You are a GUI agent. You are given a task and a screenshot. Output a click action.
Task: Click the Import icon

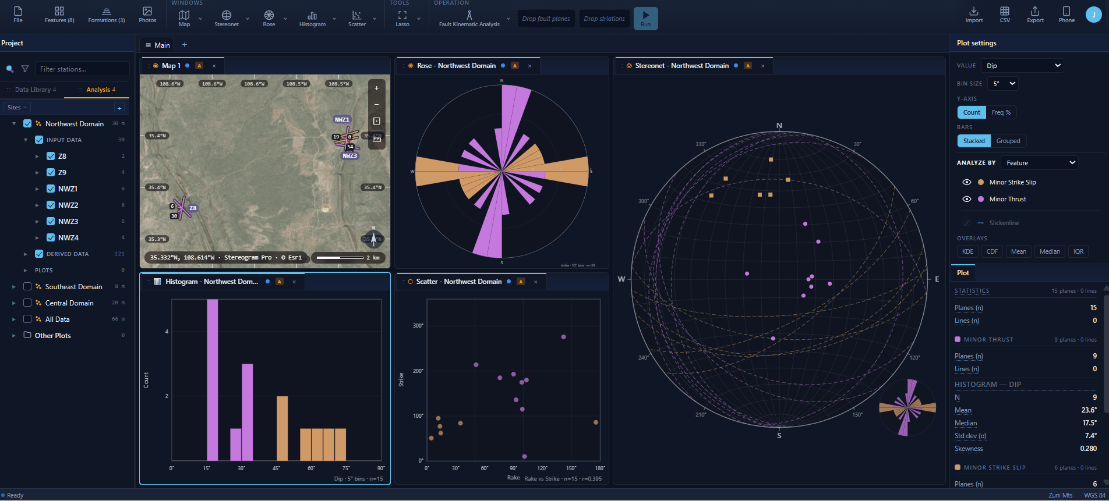click(974, 15)
